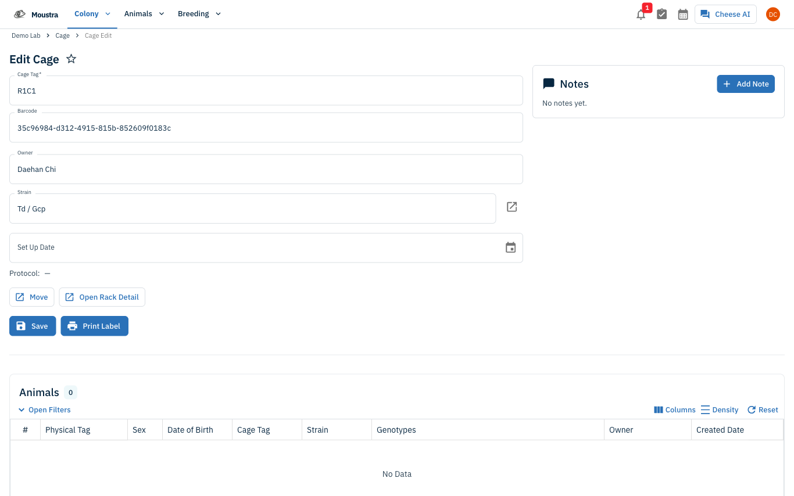794x496 pixels.
Task: Expand the Colony menu
Action: click(x=92, y=14)
